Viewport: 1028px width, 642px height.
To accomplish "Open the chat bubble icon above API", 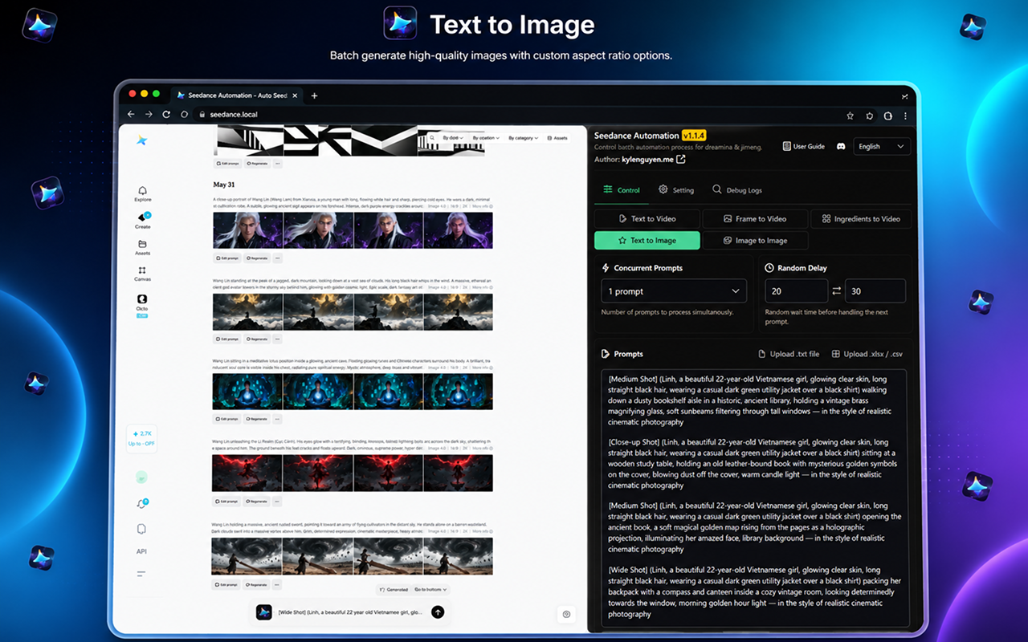I will coord(142,529).
